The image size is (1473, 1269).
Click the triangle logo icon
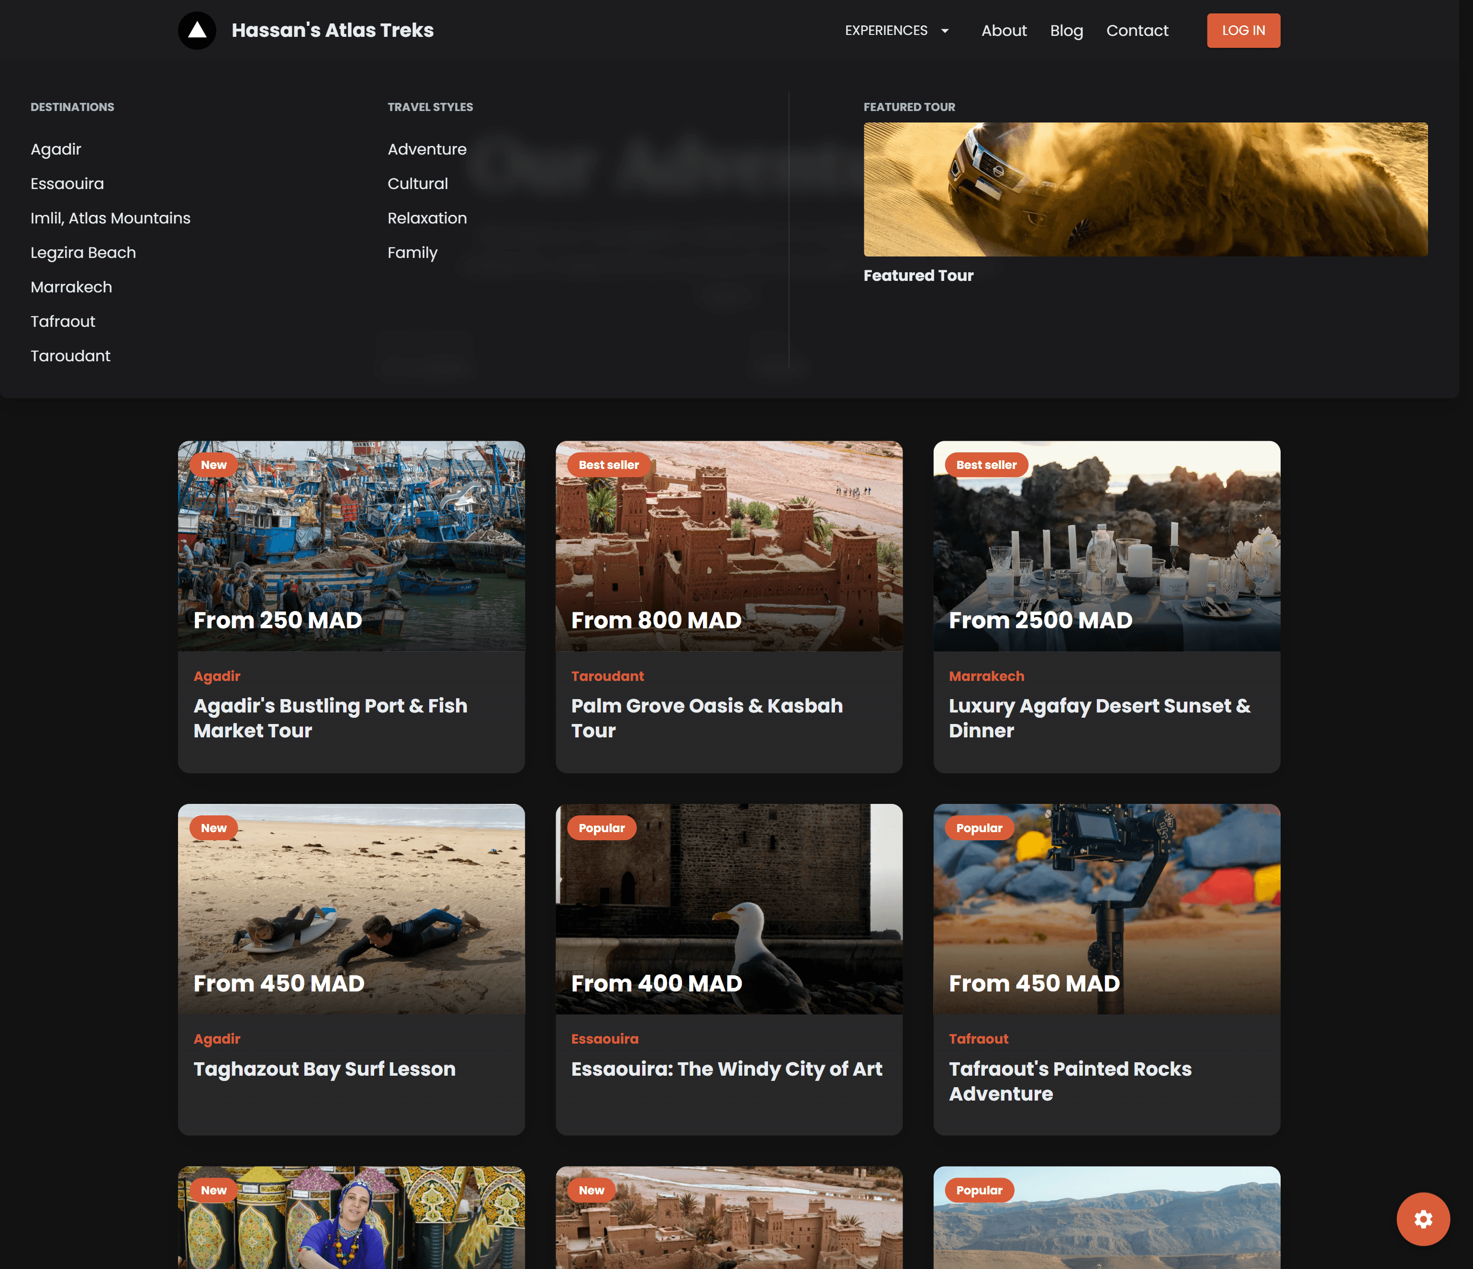tap(197, 31)
